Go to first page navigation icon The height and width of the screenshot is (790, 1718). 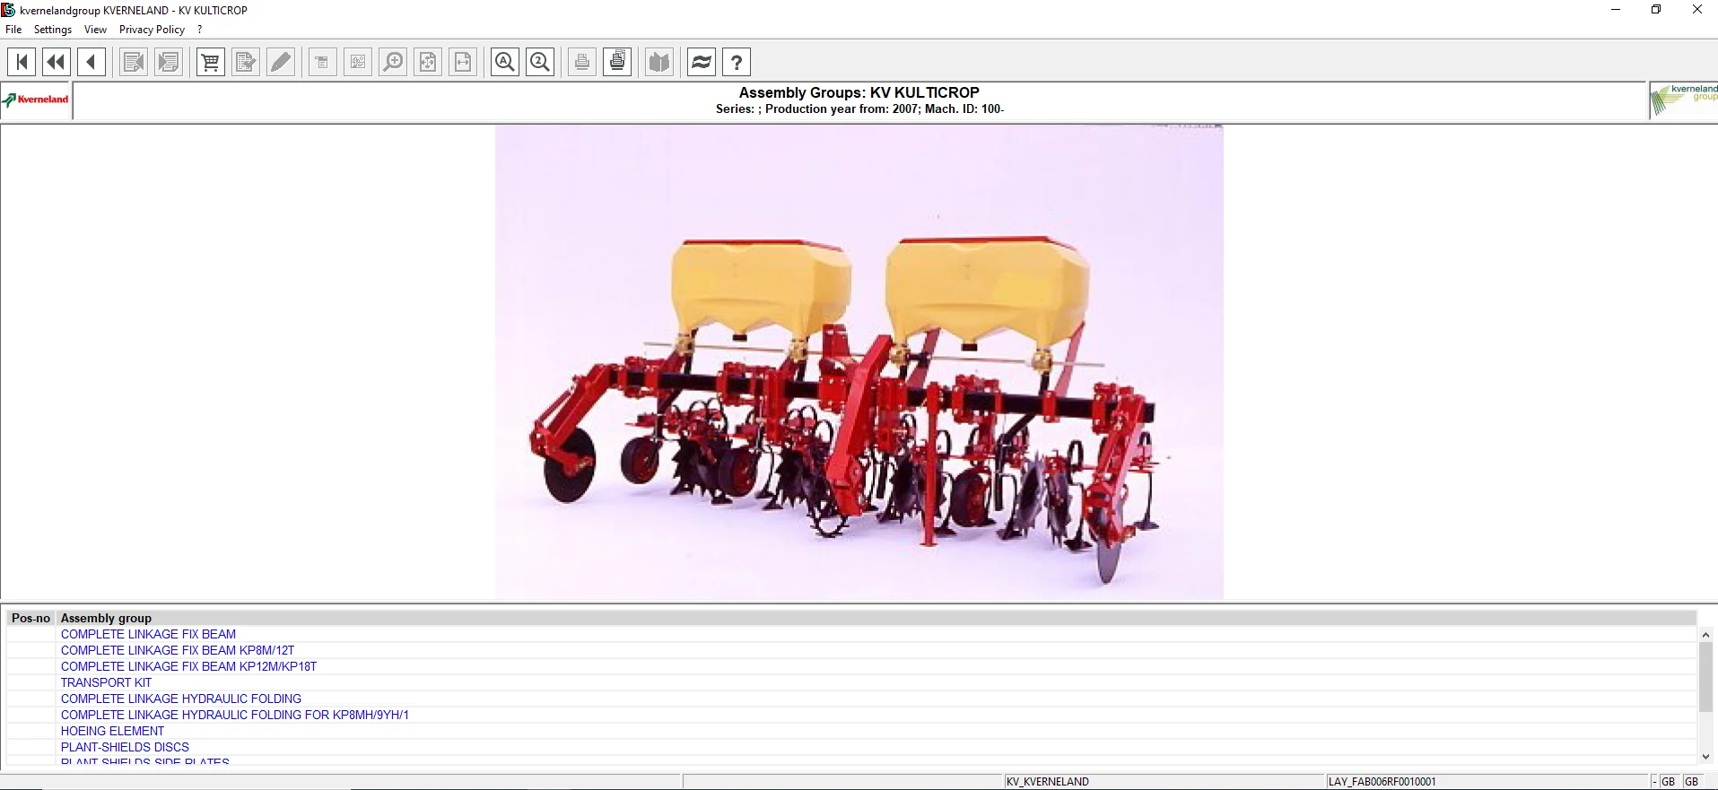(x=22, y=62)
